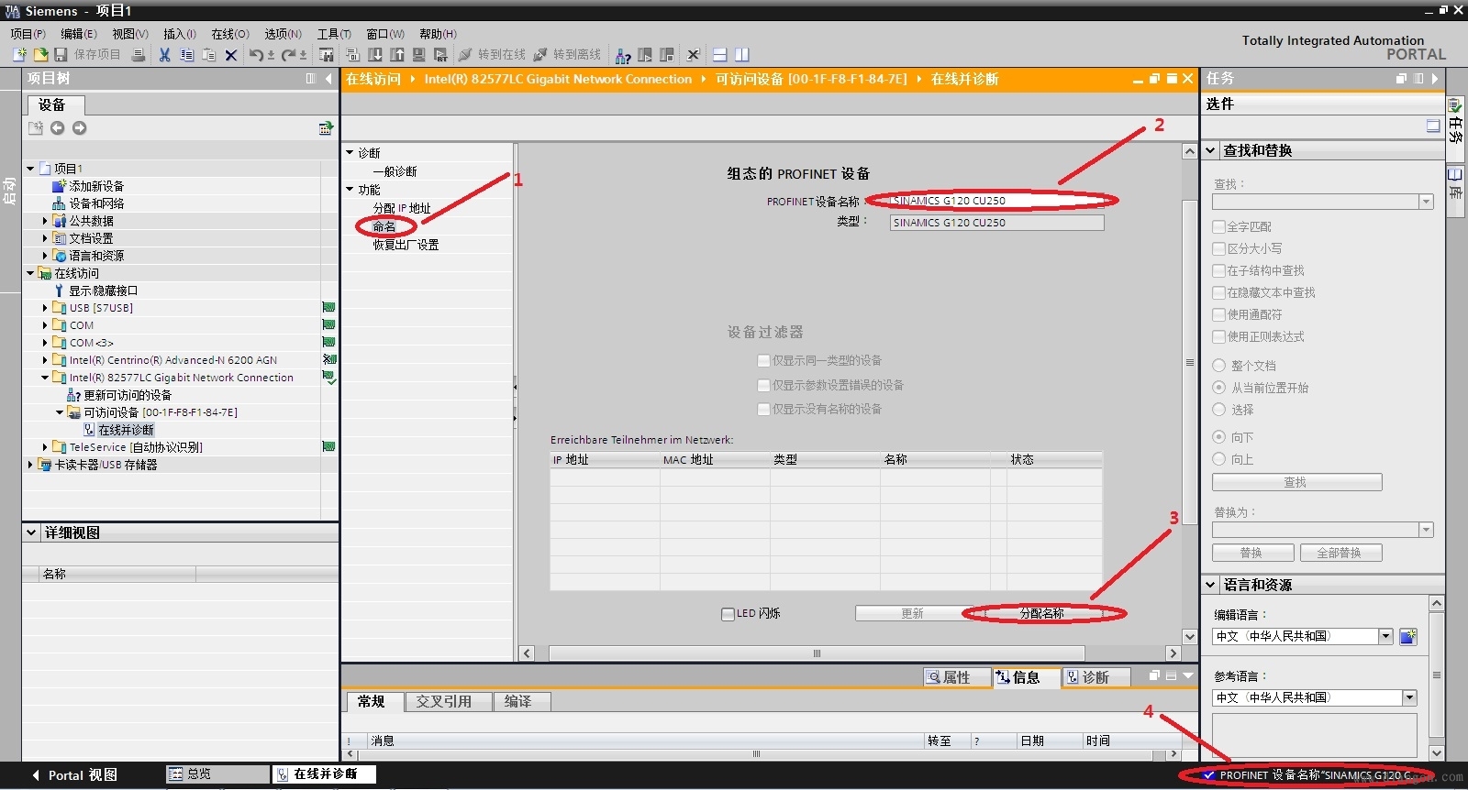Click edit language settings icon beside dropdown
Viewport: 1468px width, 790px height.
pyautogui.click(x=1408, y=636)
